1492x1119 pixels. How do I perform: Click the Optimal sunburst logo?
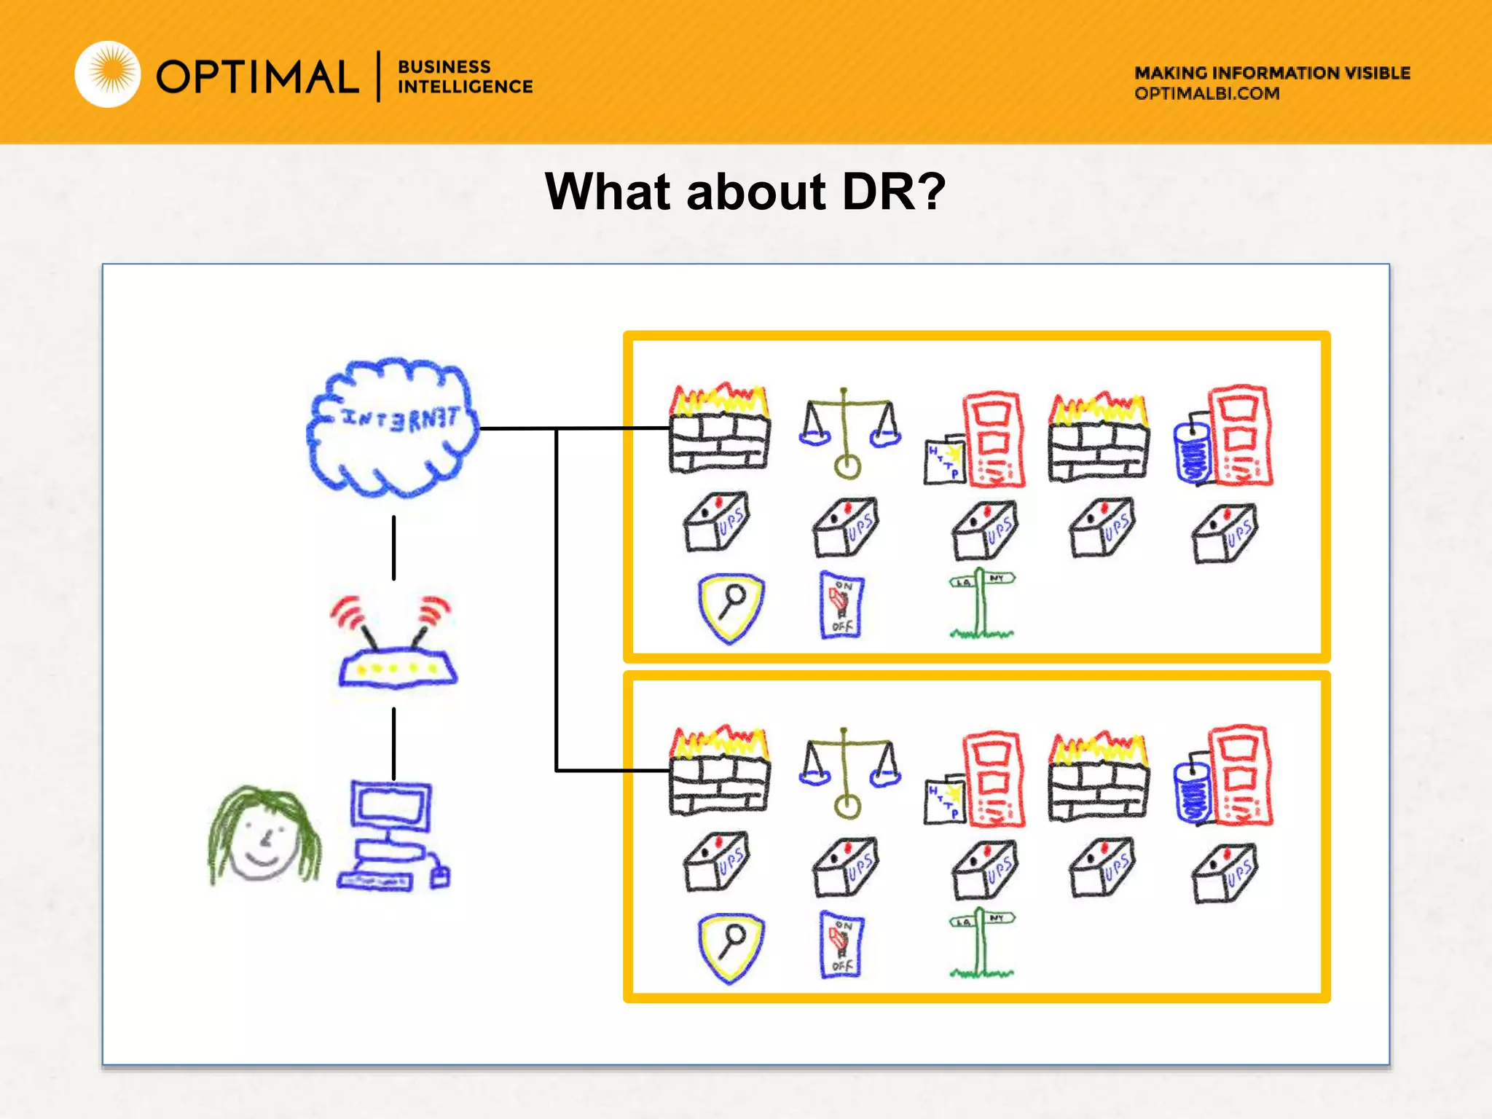[109, 75]
